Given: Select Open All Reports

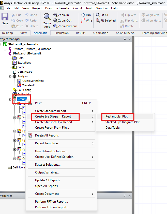Looking at the screenshot, I should point(61,186).
